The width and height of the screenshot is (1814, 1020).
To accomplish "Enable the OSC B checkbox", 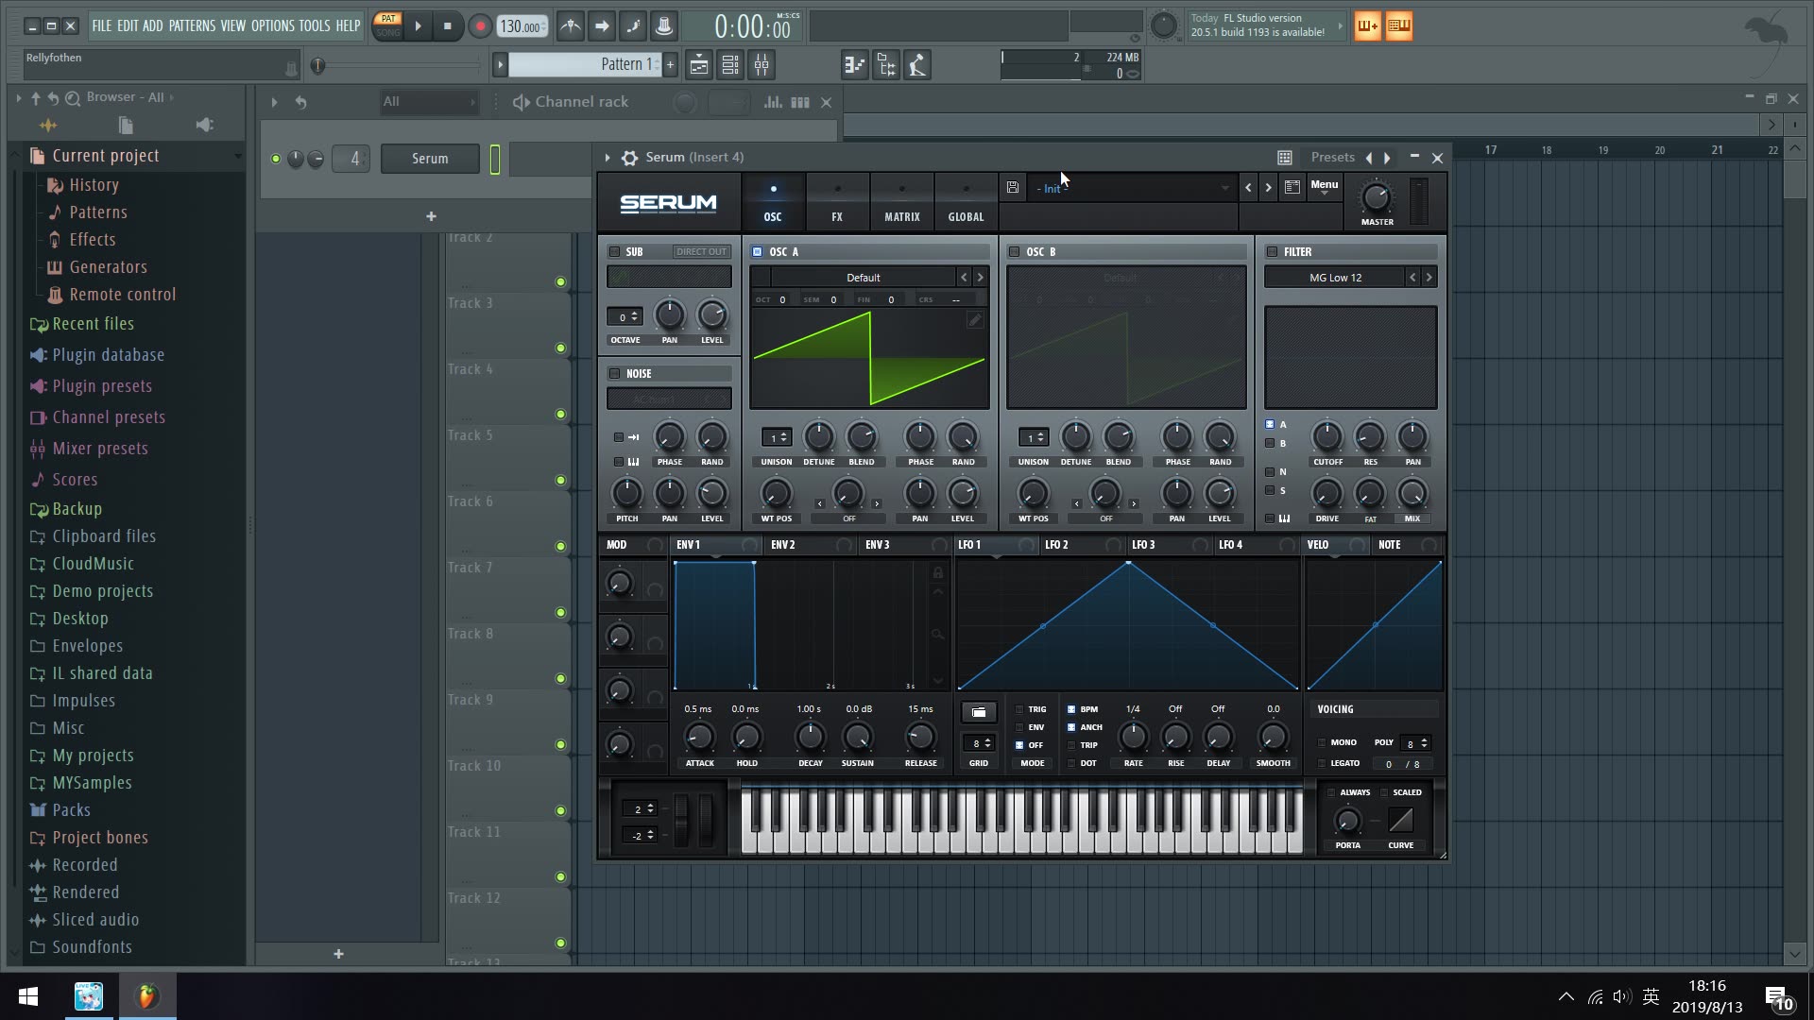I will click(1014, 252).
